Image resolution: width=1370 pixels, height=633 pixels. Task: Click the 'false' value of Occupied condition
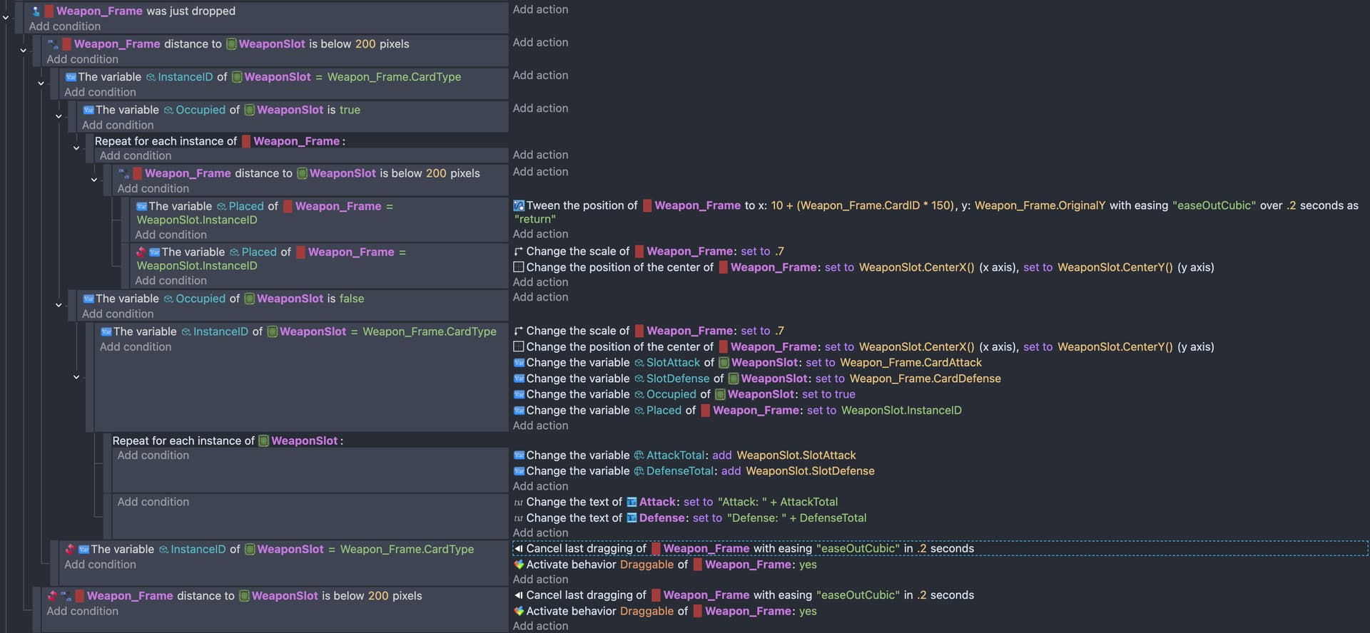[x=351, y=299]
